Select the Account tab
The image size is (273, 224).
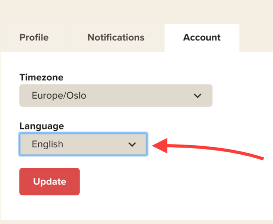tap(202, 38)
